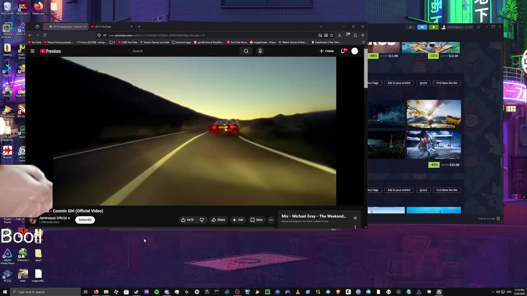Open Steam friends icon in title bar
The height and width of the screenshot is (296, 527).
(x=410, y=27)
